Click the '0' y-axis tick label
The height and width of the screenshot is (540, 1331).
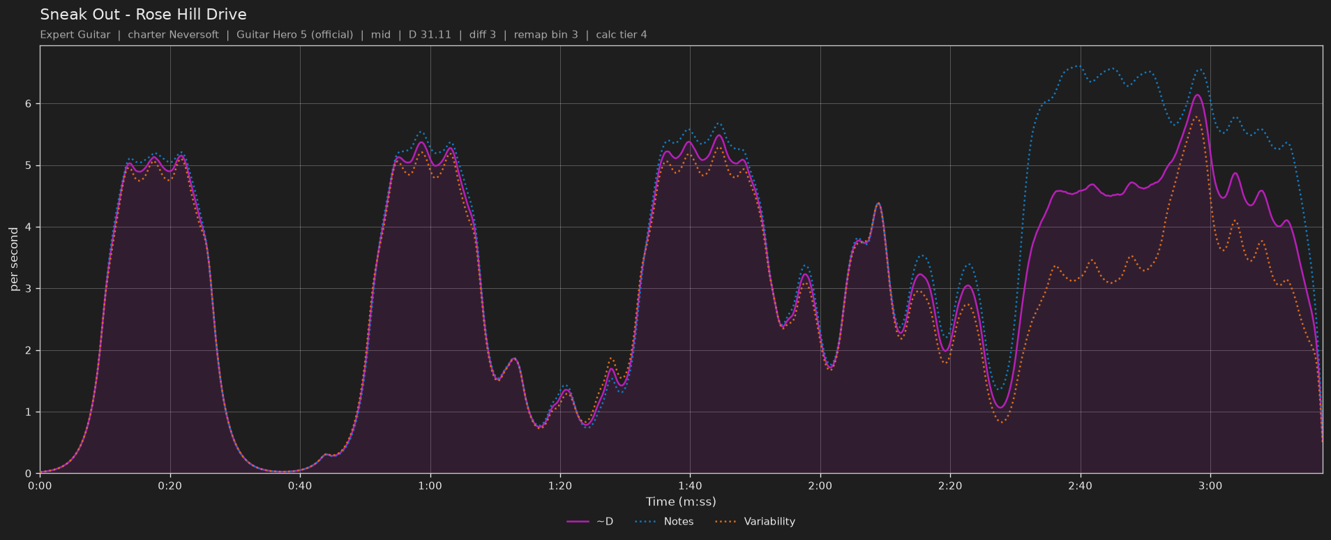point(29,474)
